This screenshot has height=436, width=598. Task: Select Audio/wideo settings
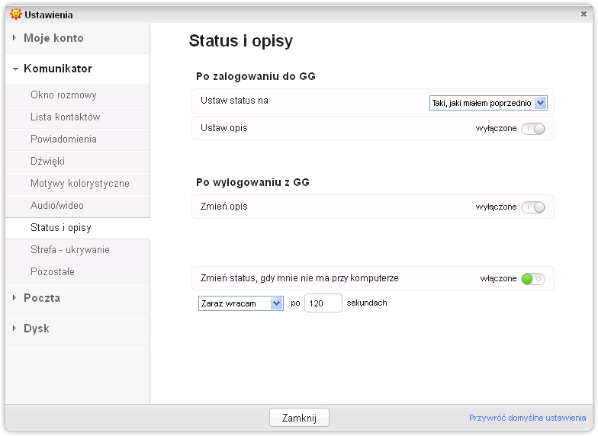[x=78, y=206]
